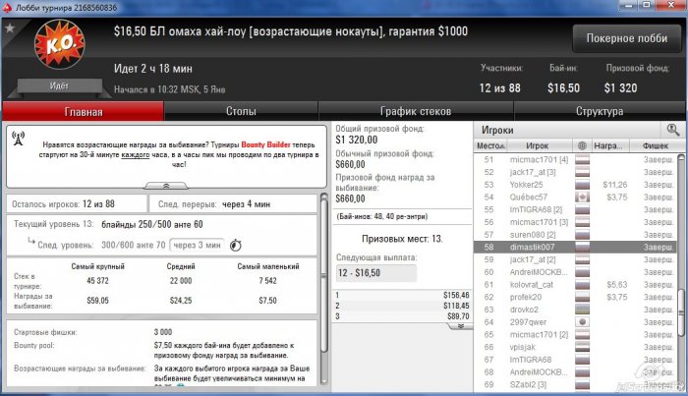Viewport: 688px width, 396px height.
Task: Click the flag next to 2997qwer
Action: click(x=582, y=322)
